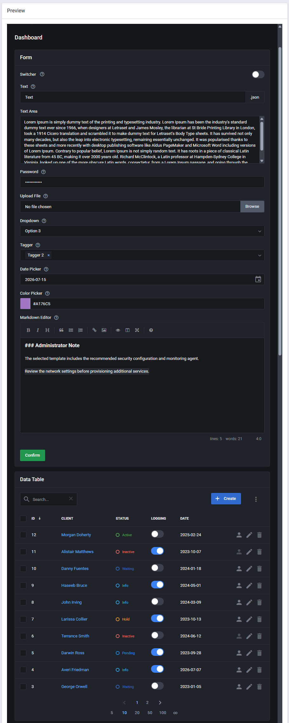289x723 pixels.
Task: Clear the table search field
Action: (x=71, y=499)
